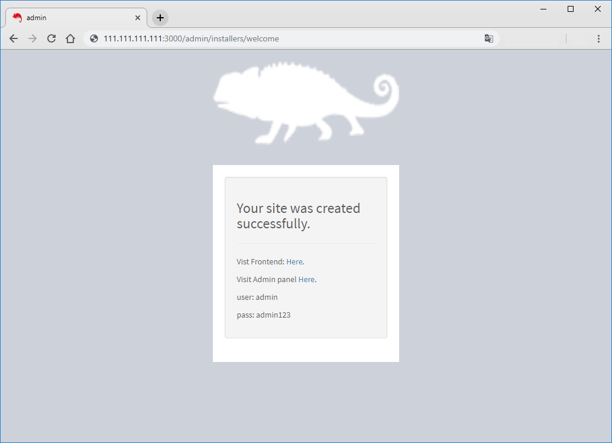Open a new browser tab
This screenshot has height=443, width=612.
[159, 17]
